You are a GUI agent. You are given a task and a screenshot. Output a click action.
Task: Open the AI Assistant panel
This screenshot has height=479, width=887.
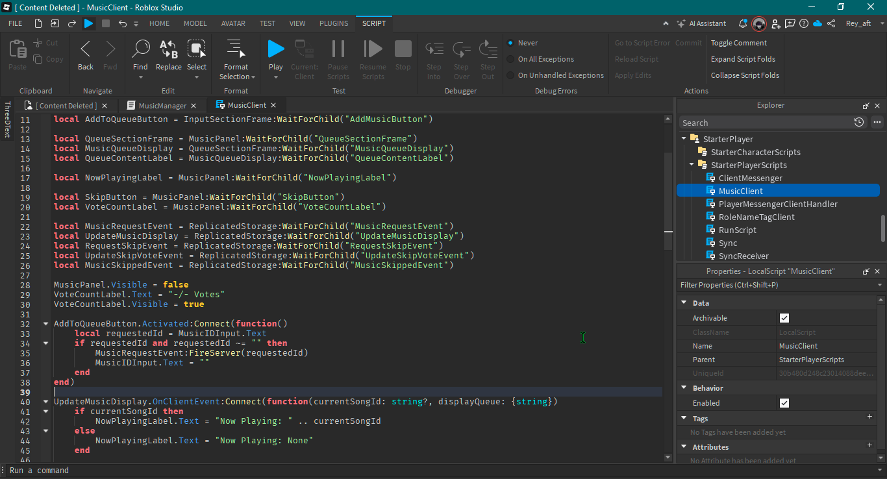pos(701,23)
